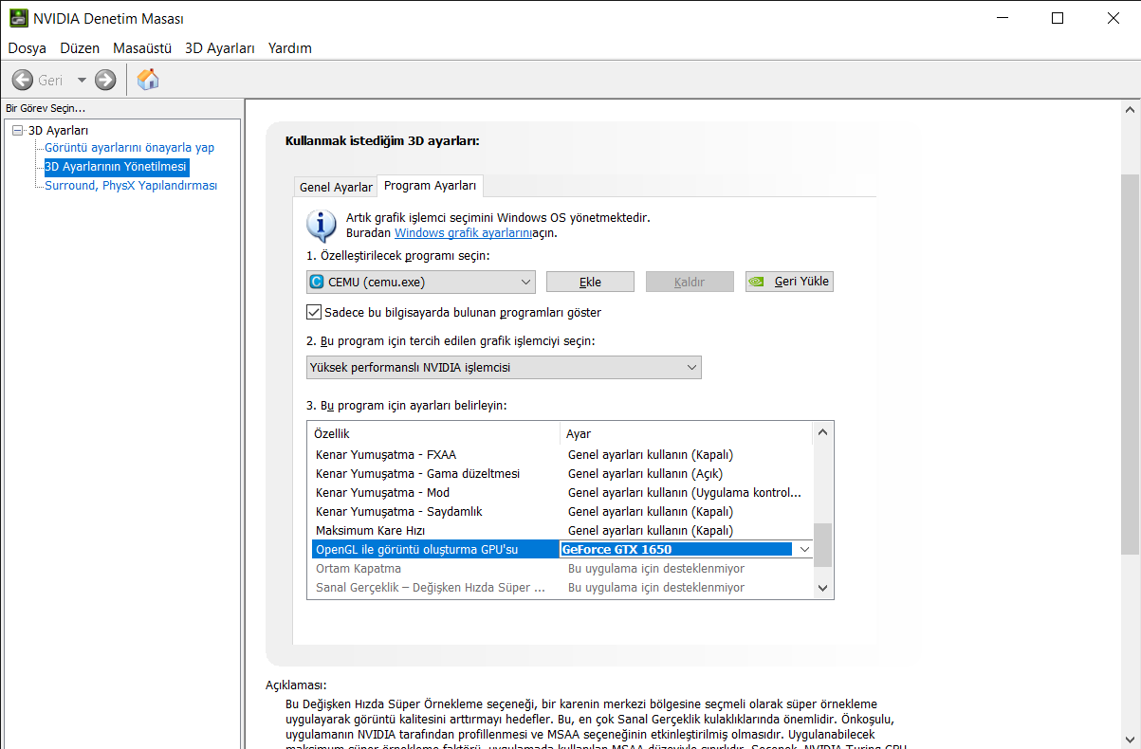Click the Özellik column header
The height and width of the screenshot is (749, 1141).
pos(435,433)
